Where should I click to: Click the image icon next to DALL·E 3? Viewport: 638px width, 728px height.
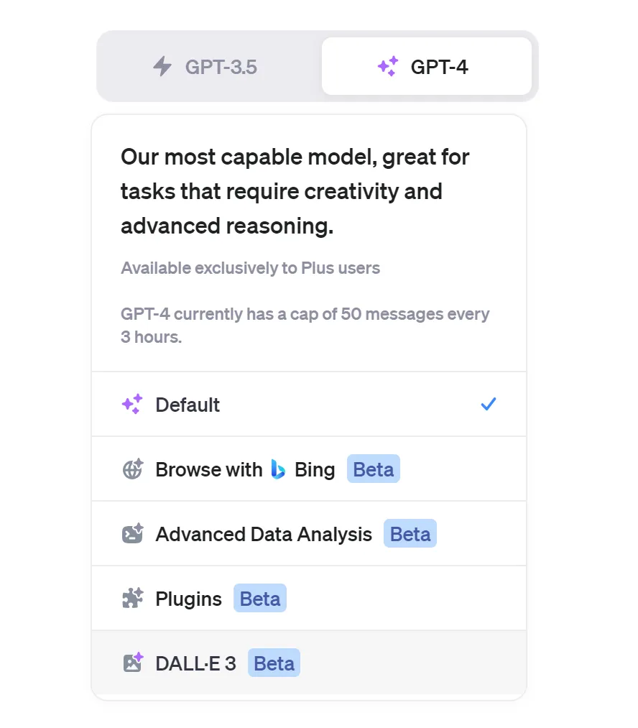point(132,663)
